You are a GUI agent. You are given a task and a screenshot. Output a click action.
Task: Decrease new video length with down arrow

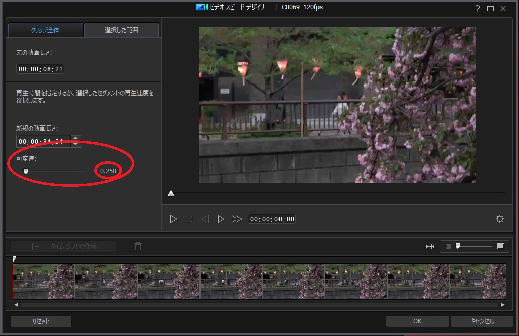coord(76,144)
